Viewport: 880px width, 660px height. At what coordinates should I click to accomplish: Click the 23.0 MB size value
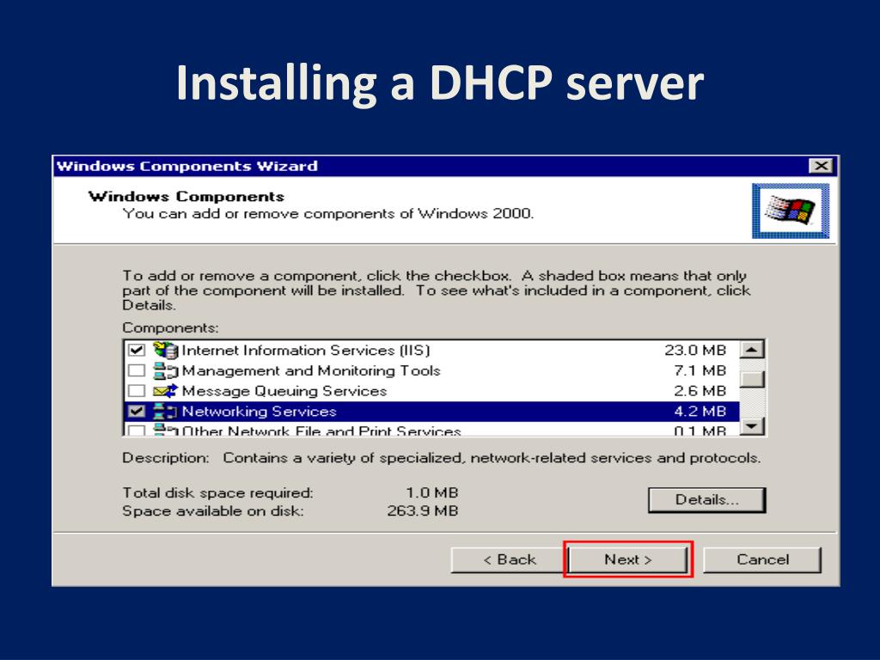click(694, 351)
